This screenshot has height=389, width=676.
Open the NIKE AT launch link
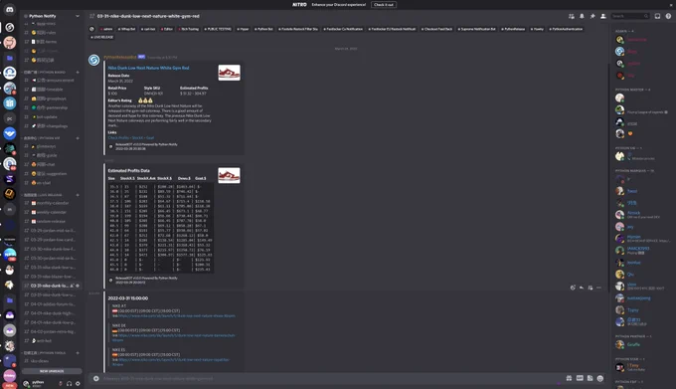coord(176,315)
